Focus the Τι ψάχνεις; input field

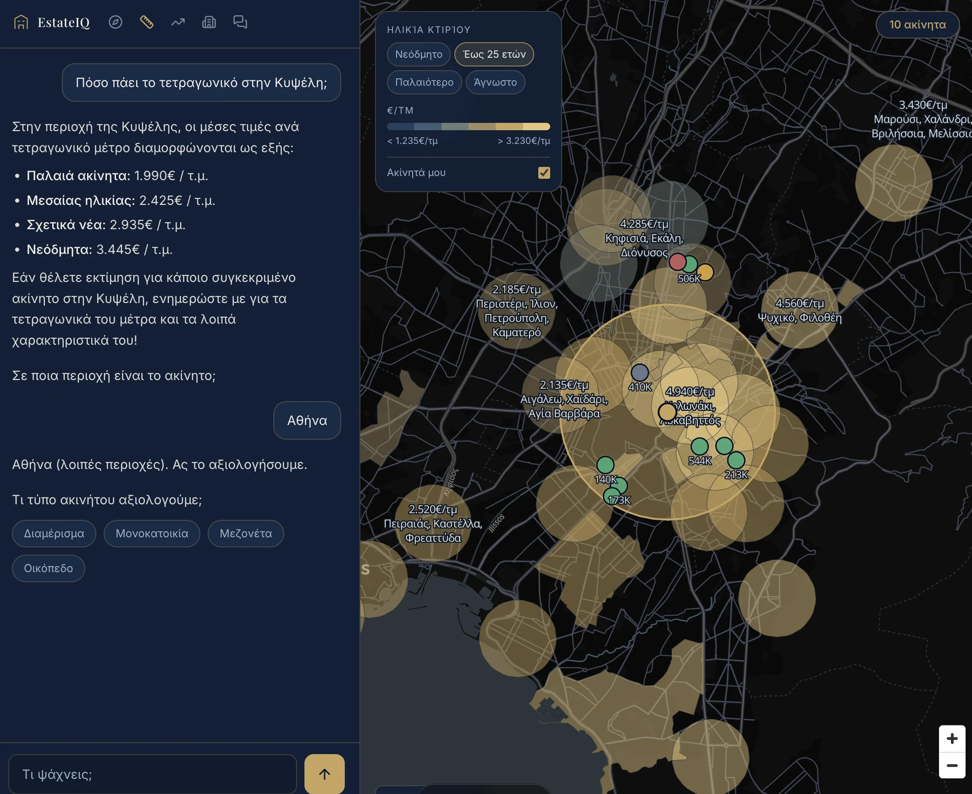pos(153,774)
